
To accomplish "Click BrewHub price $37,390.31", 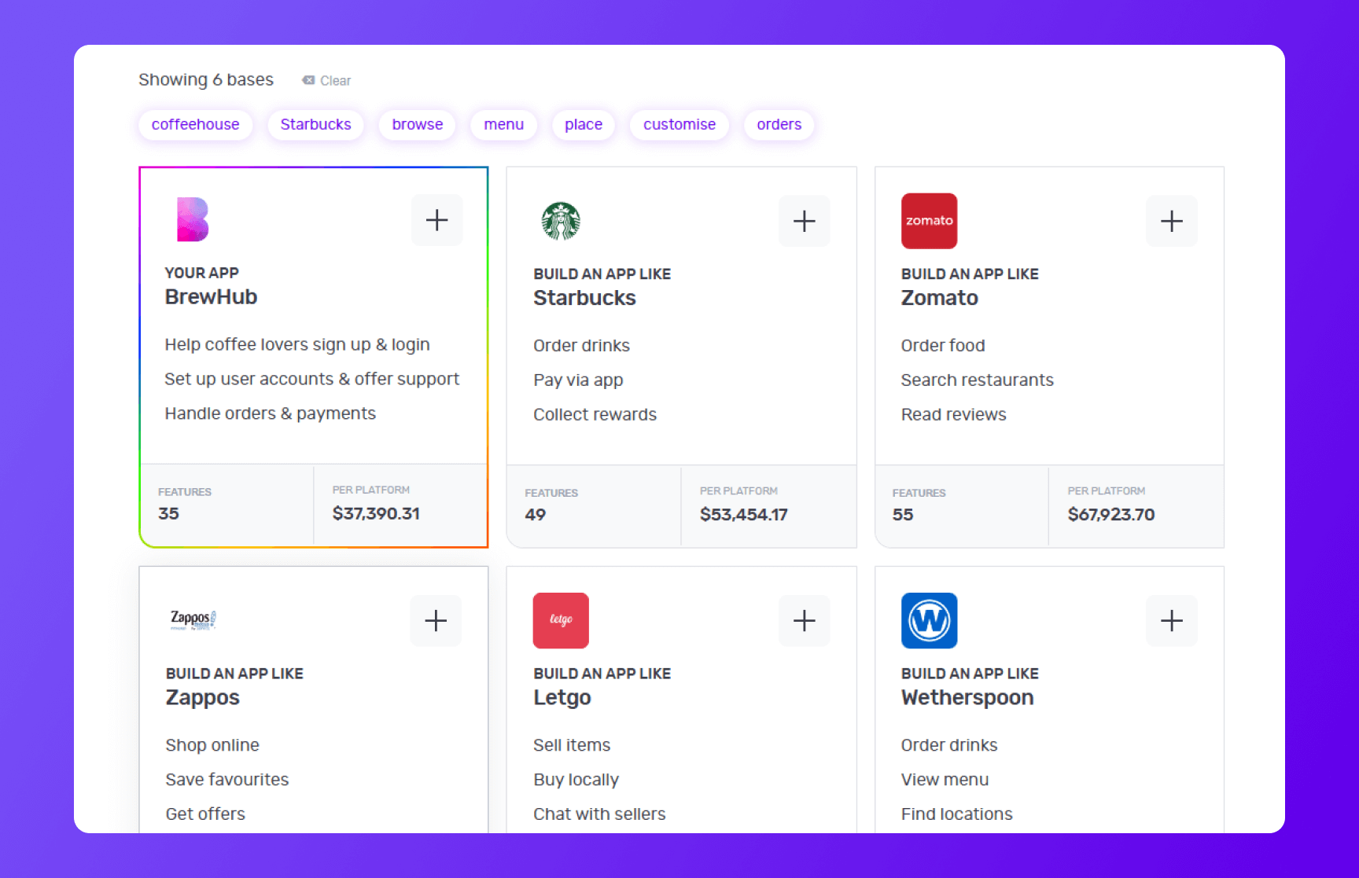I will point(376,514).
